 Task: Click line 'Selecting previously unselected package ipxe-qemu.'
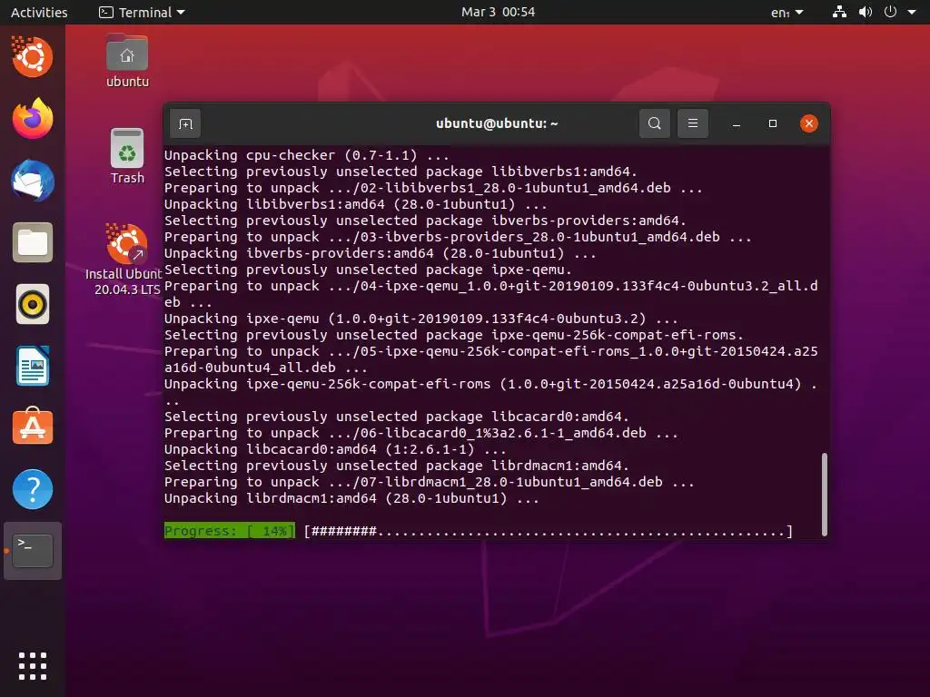[x=368, y=270]
